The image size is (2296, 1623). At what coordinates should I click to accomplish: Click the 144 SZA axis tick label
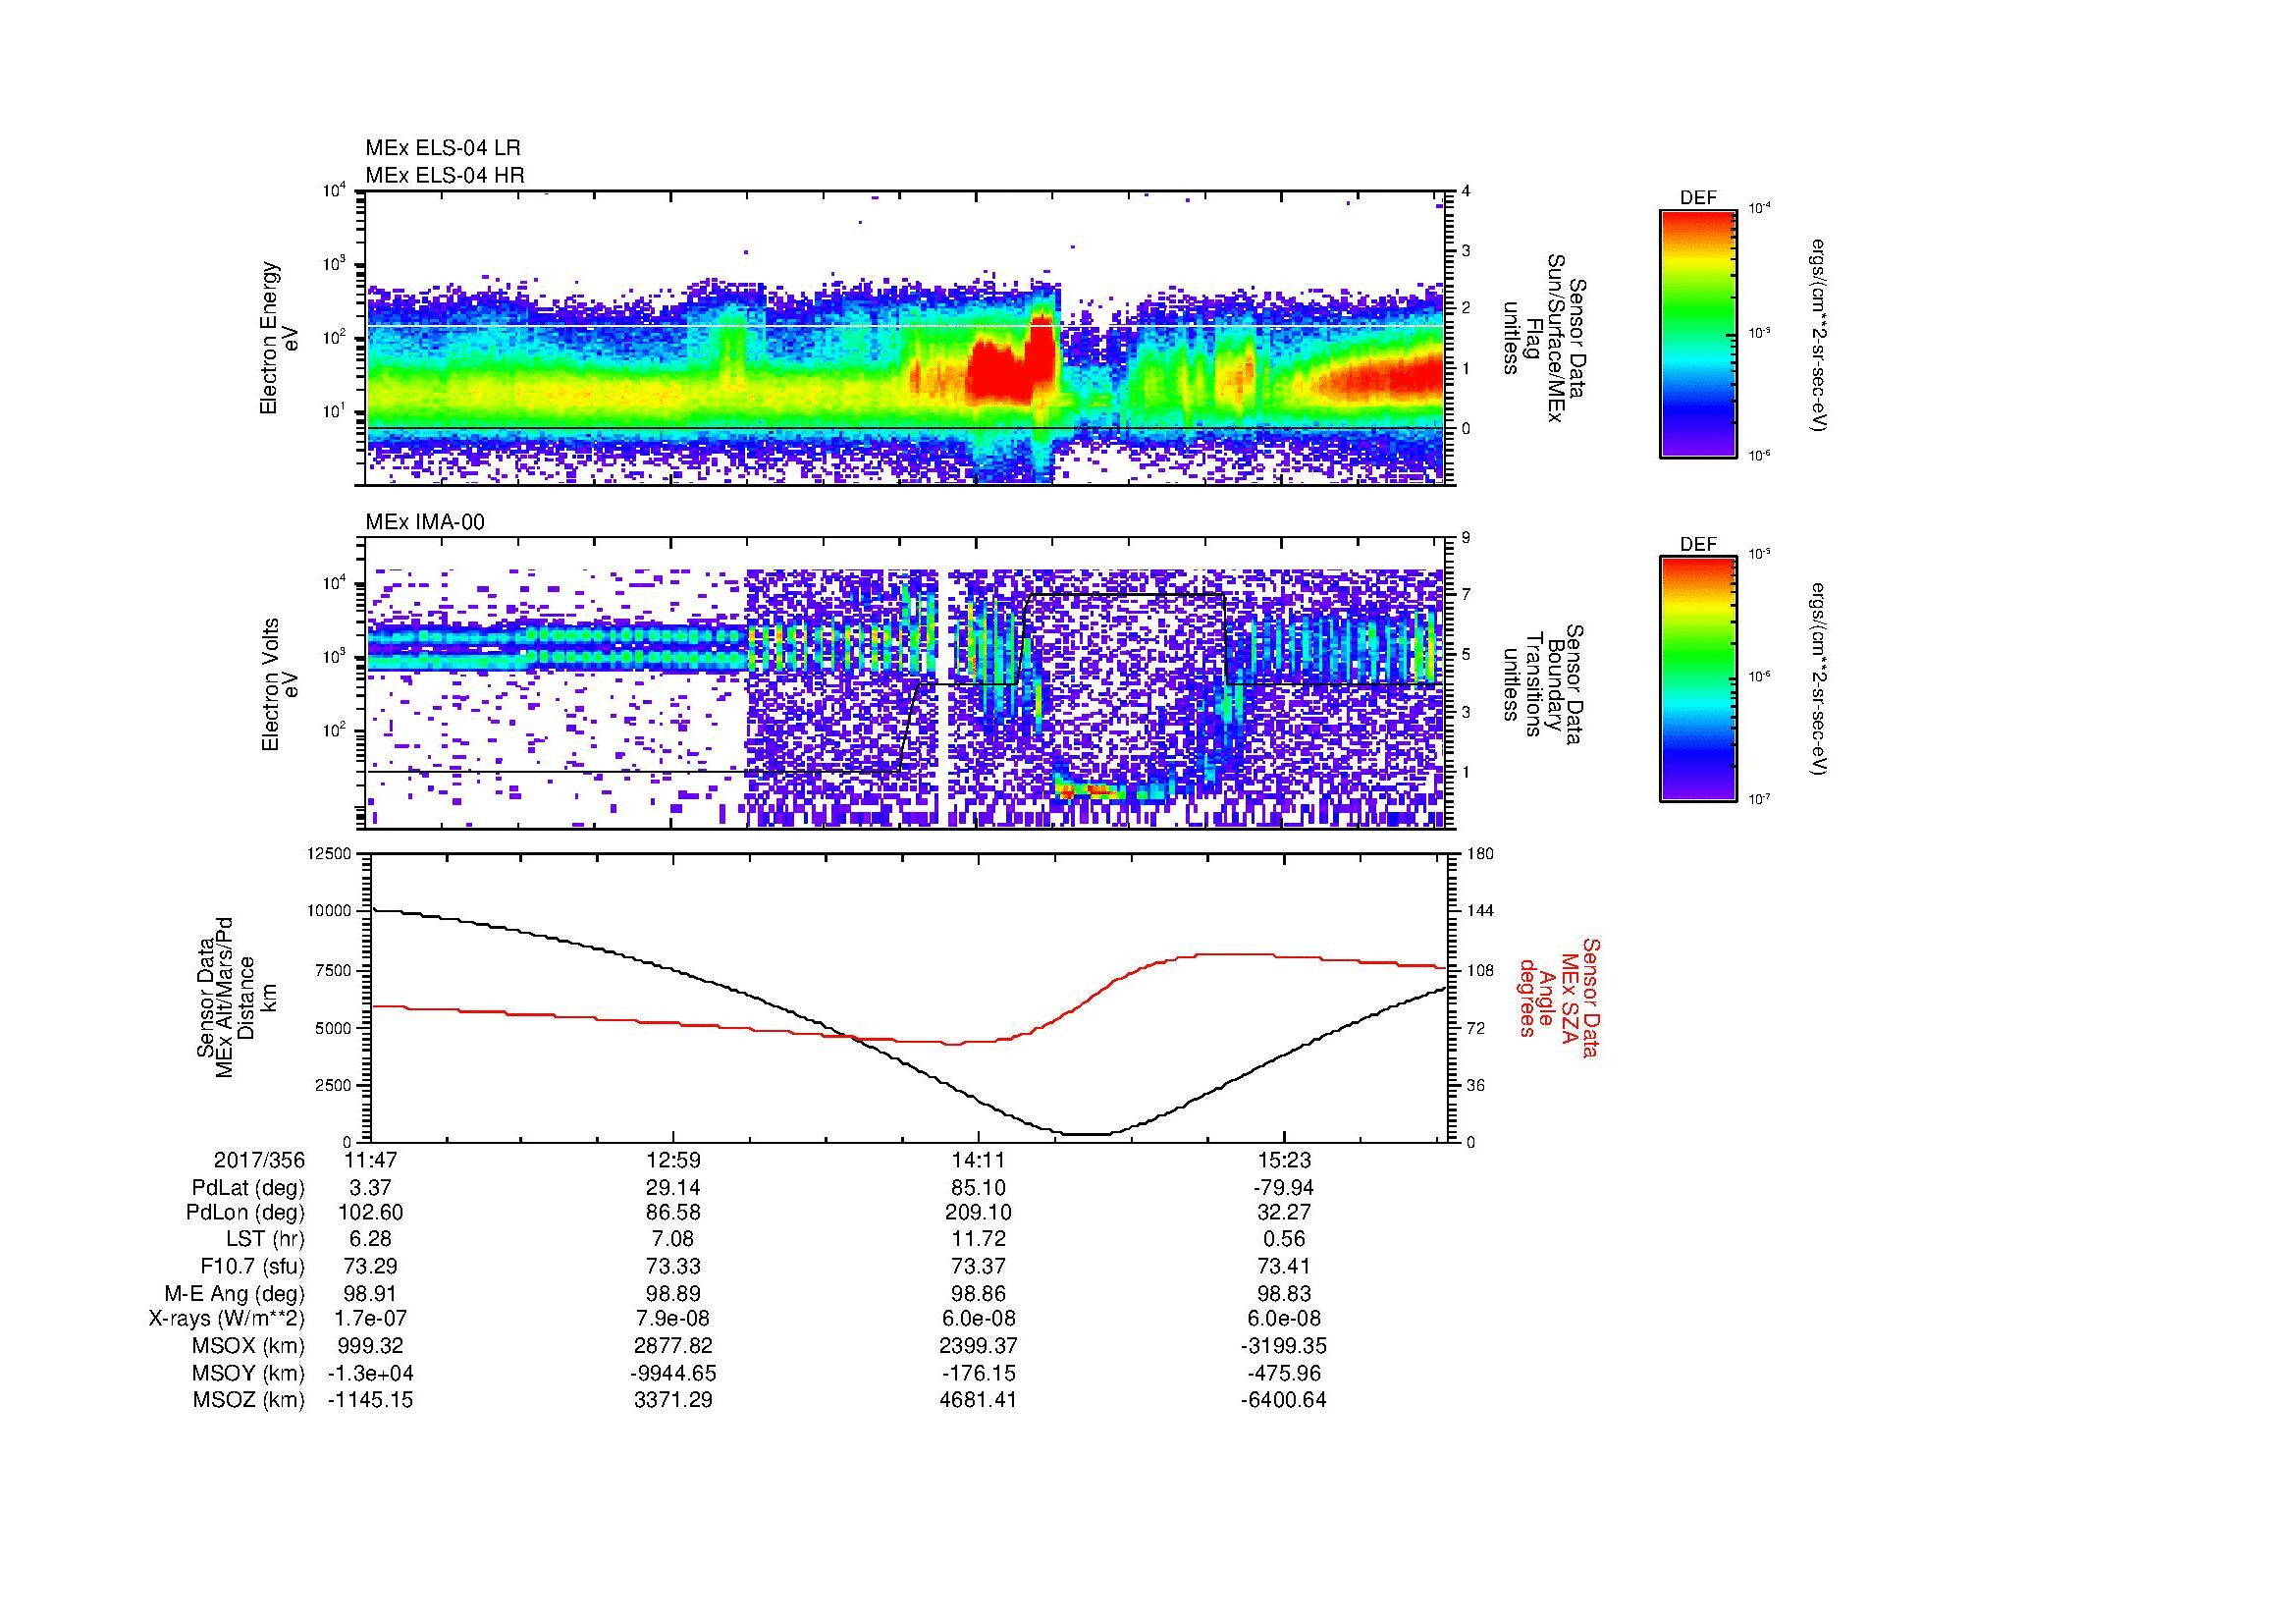[x=1479, y=911]
